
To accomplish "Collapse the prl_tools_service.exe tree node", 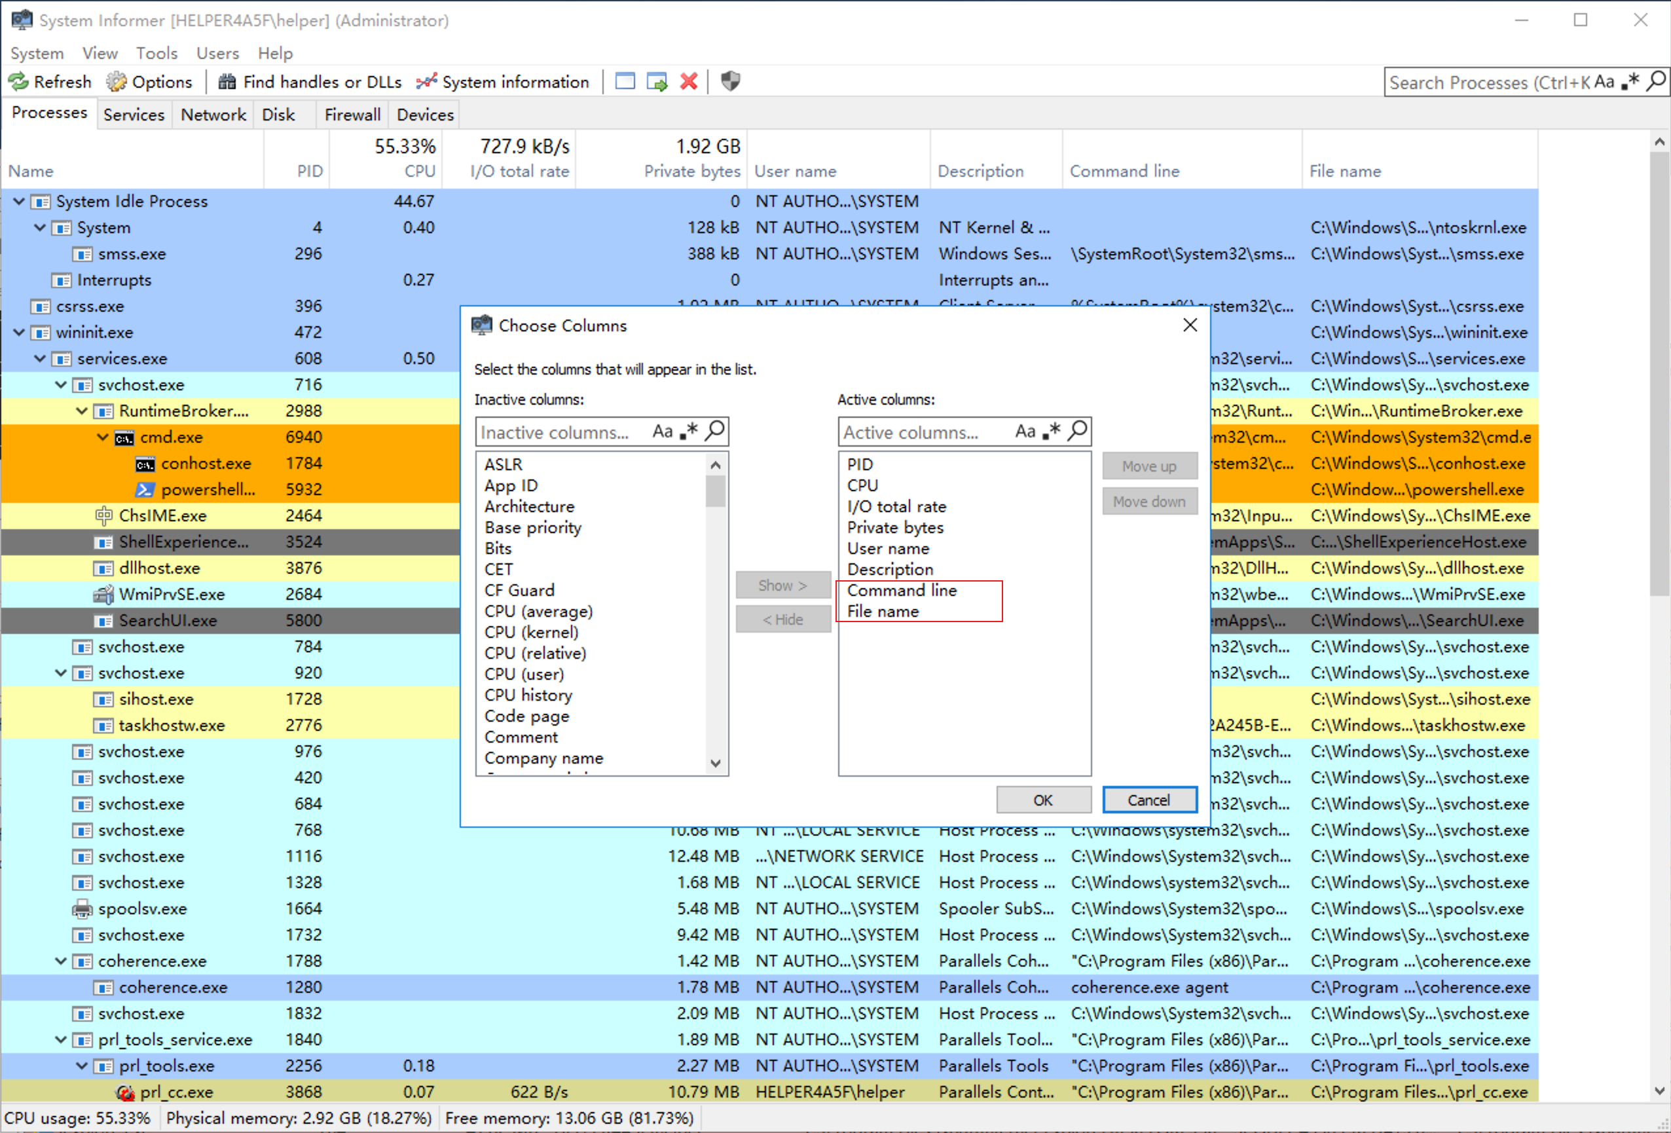I will coord(61,1039).
